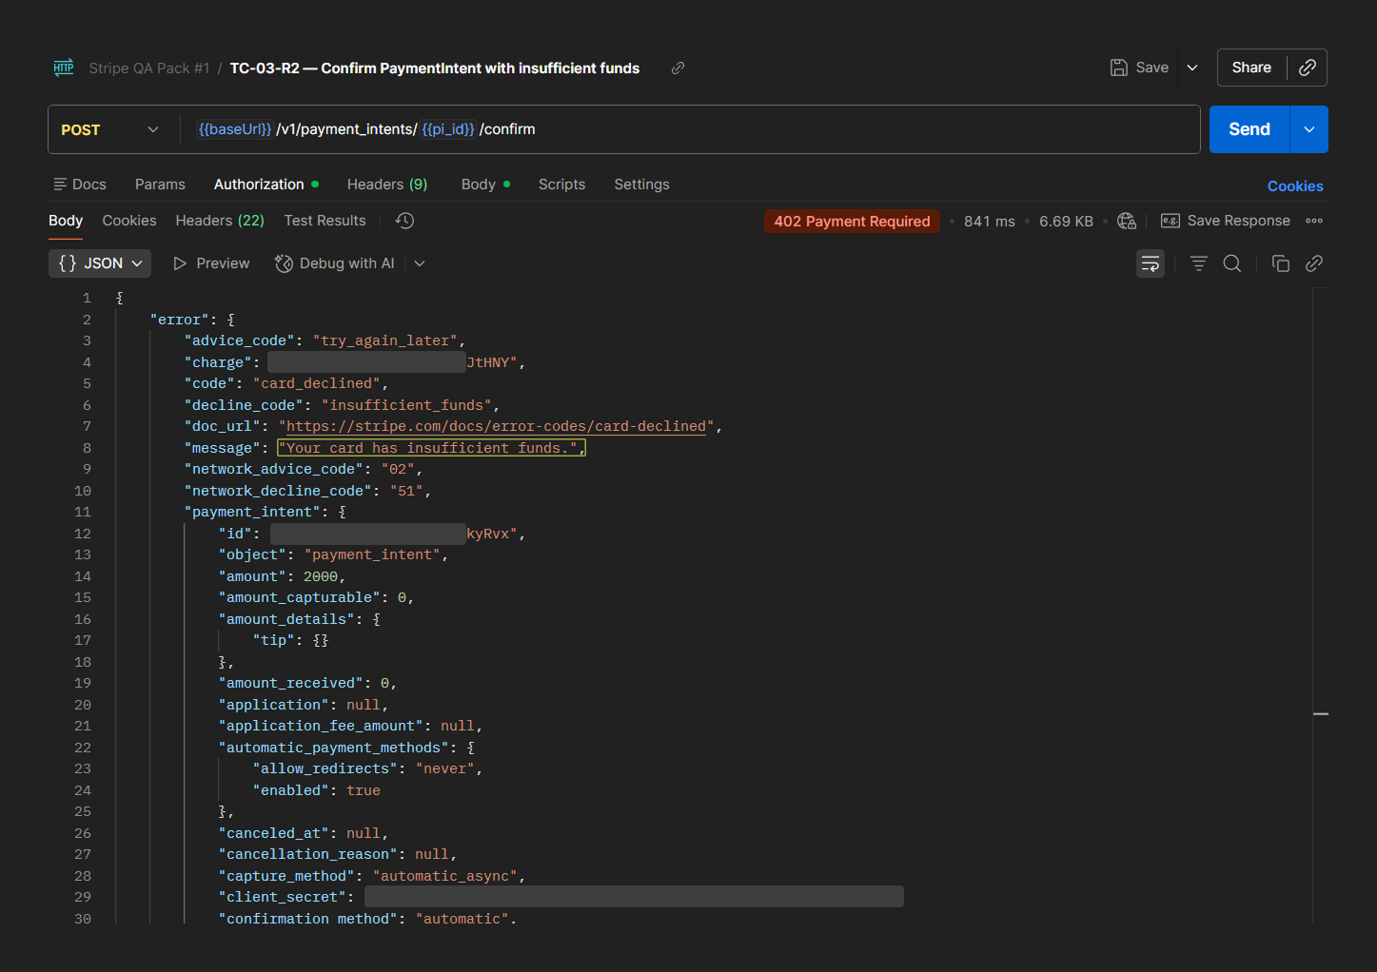Click the HTTP request type icon
Screen dimensions: 1377x972
click(64, 68)
